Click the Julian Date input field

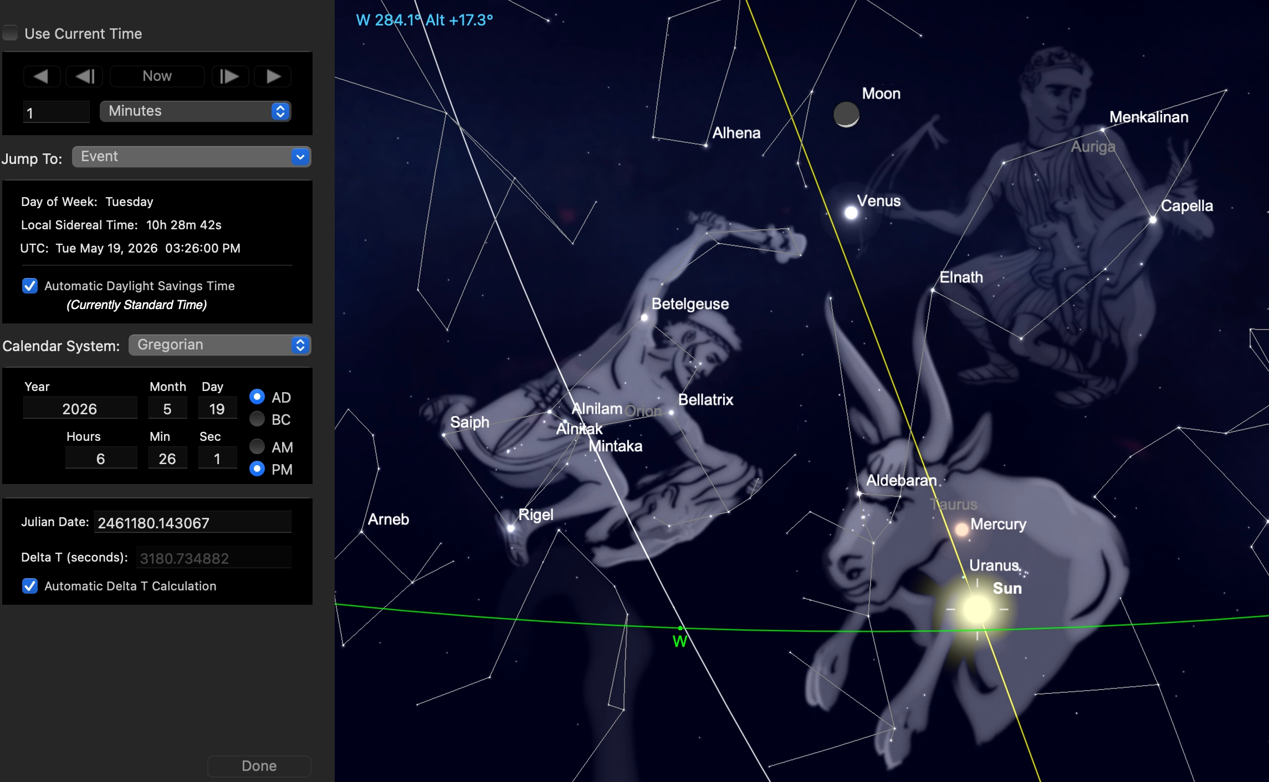[x=192, y=523]
